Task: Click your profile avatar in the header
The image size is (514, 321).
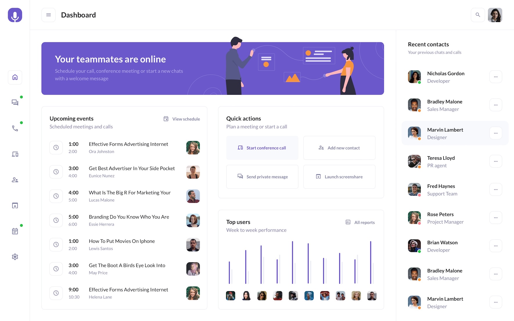Action: (x=495, y=15)
